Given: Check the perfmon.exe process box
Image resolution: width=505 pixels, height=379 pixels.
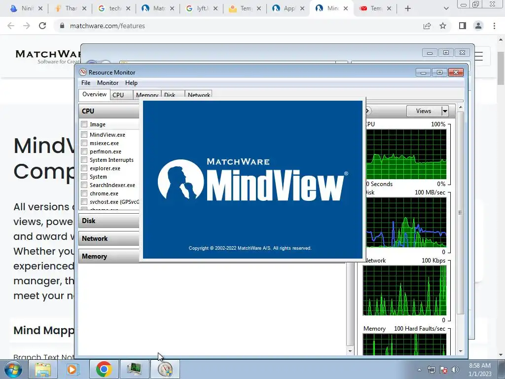Looking at the screenshot, I should coord(84,151).
